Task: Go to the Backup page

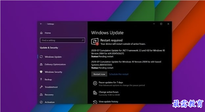Action: [x=48, y=80]
